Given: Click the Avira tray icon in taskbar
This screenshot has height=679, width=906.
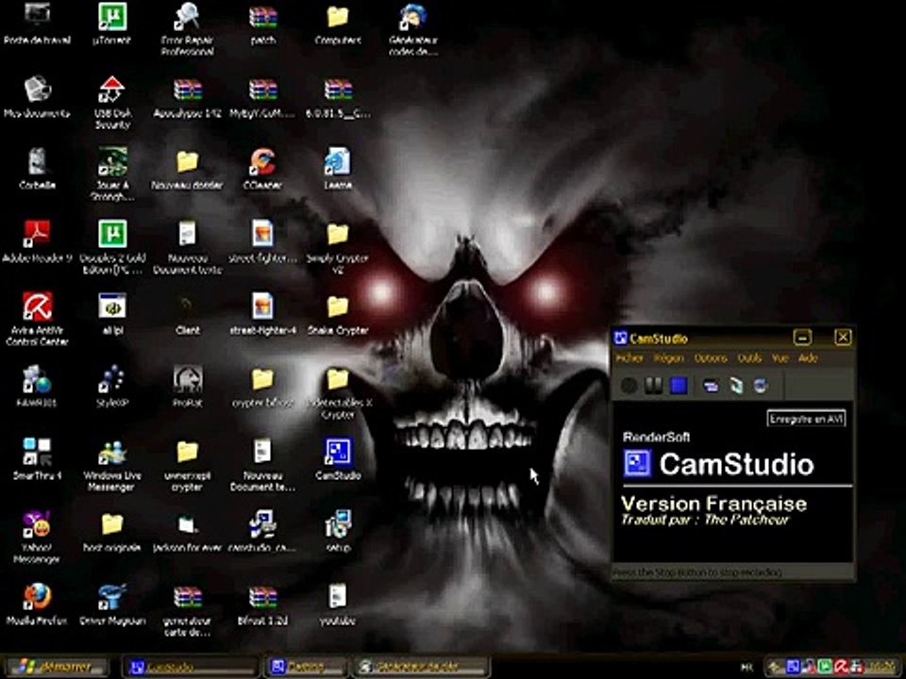Looking at the screenshot, I should tap(841, 668).
